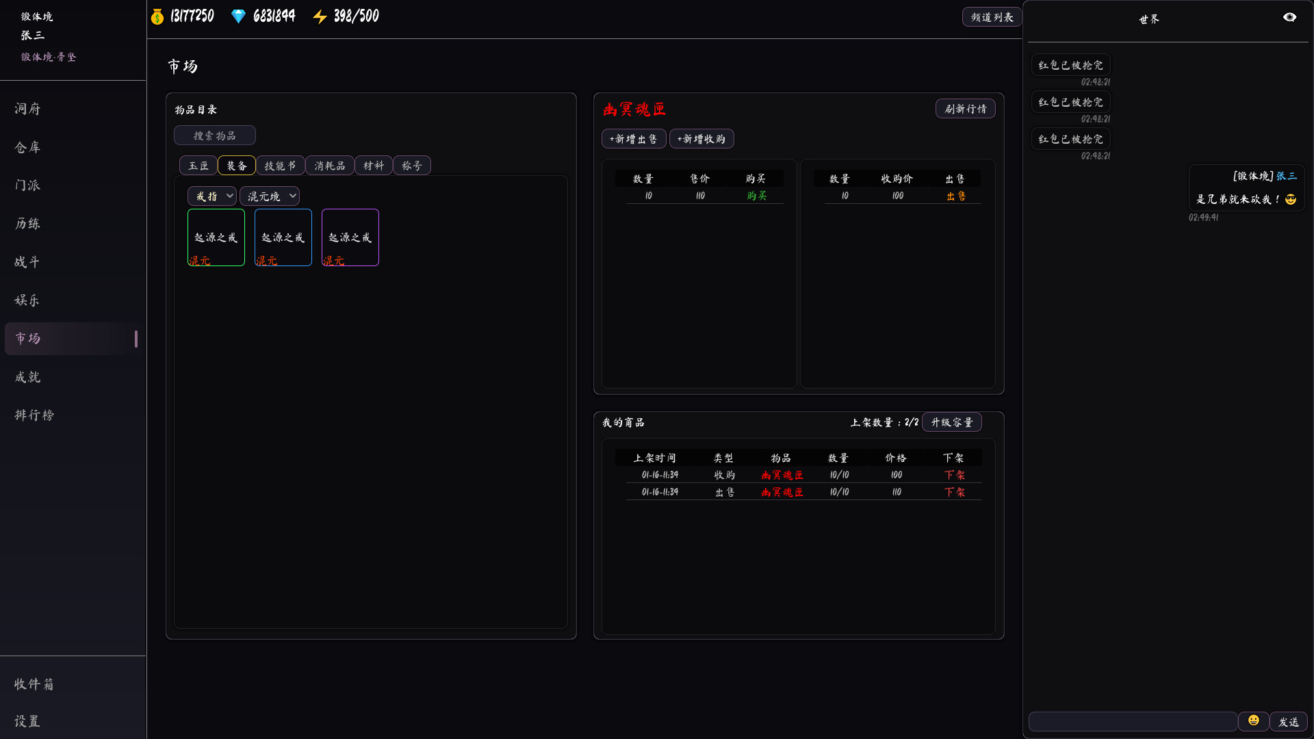Click the +新增收购 button
The image size is (1314, 739).
701,138
